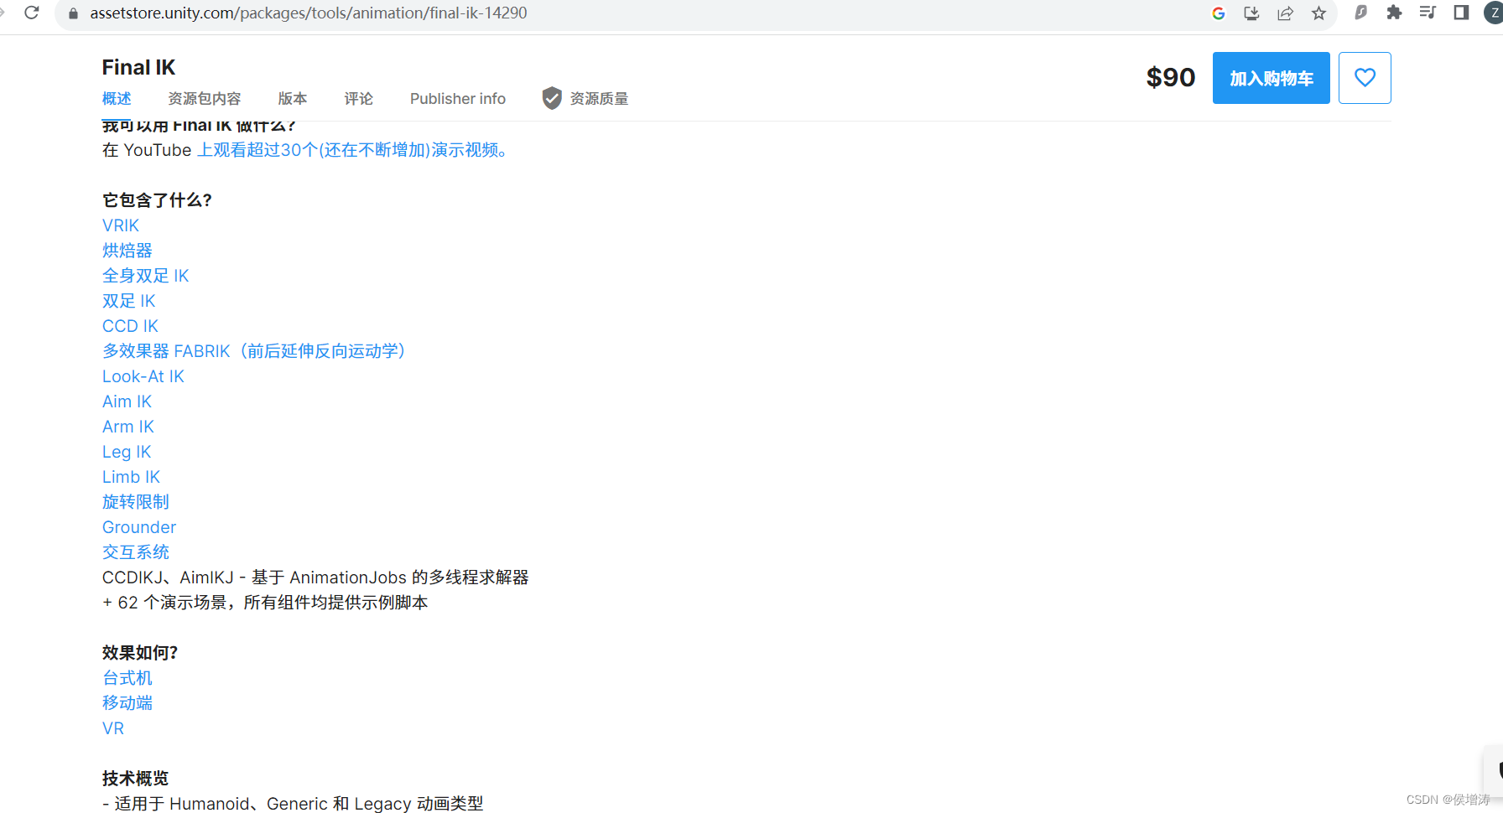Image resolution: width=1503 pixels, height=813 pixels.
Task: Open Google translate icon in address bar
Action: point(1219,13)
